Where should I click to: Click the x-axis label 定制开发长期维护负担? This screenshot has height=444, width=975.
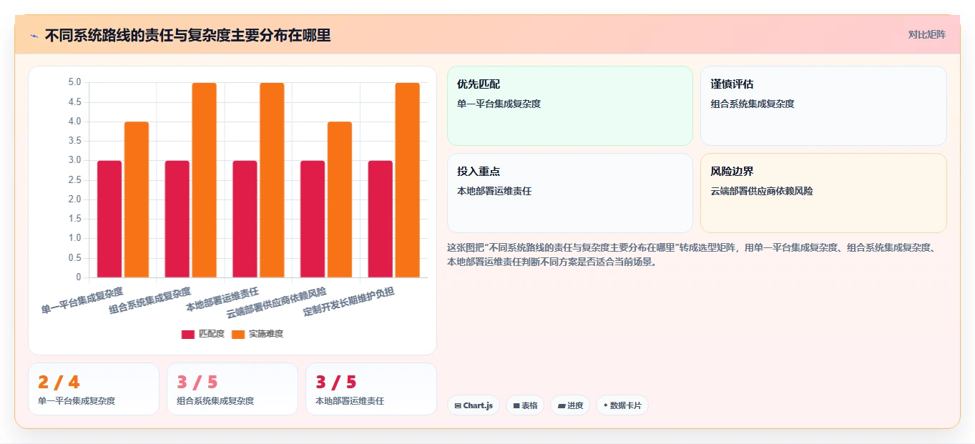pos(349,301)
